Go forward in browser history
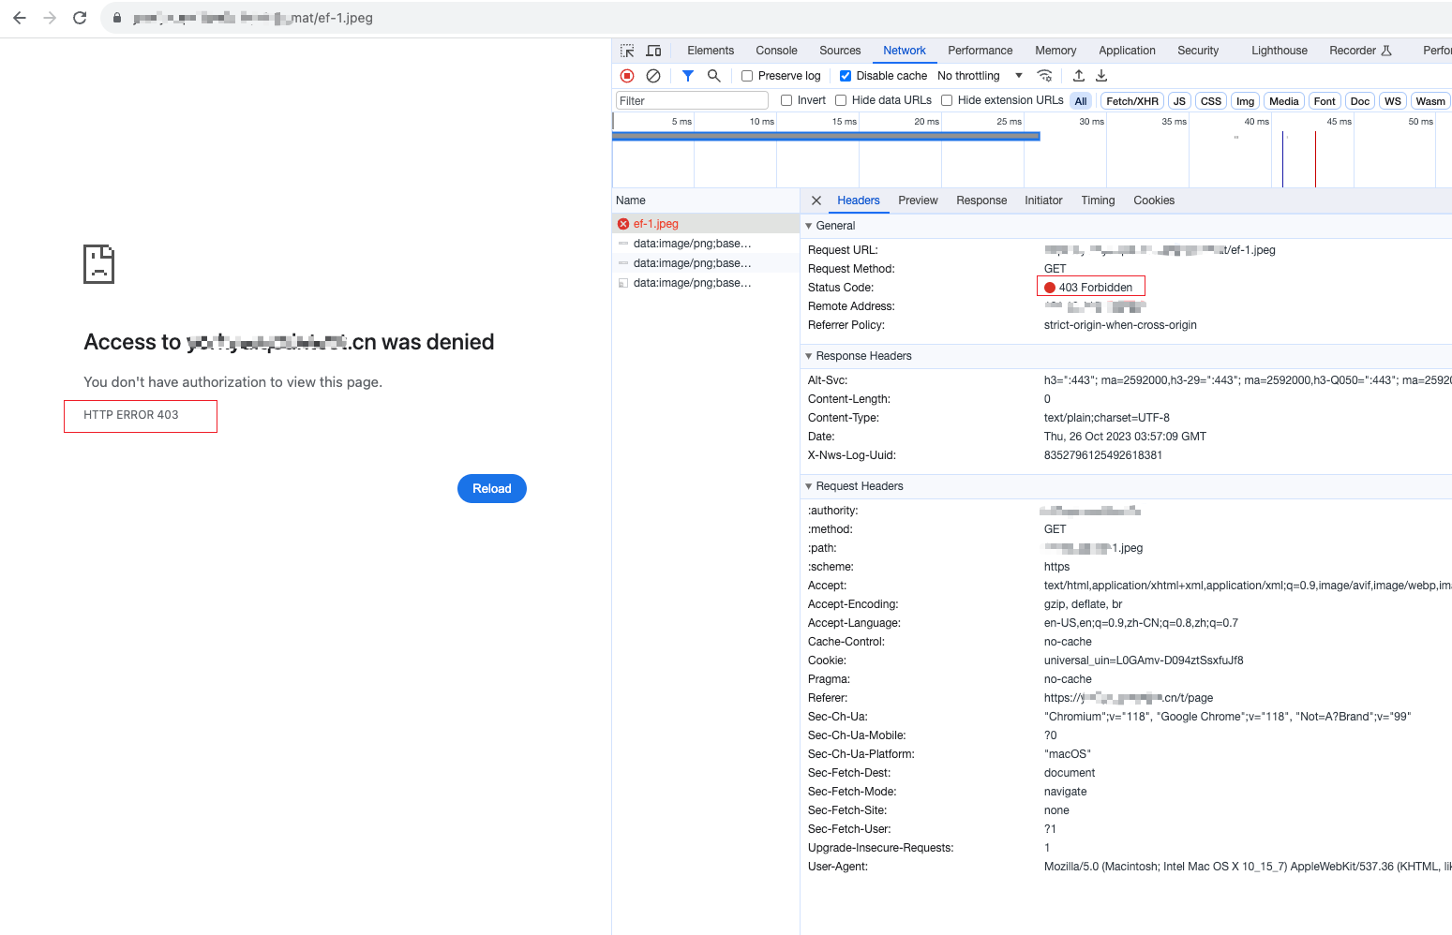Viewport: 1452px width, 935px height. (x=50, y=18)
